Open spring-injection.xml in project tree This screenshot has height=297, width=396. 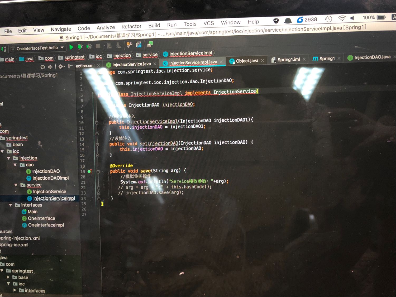coord(20,238)
